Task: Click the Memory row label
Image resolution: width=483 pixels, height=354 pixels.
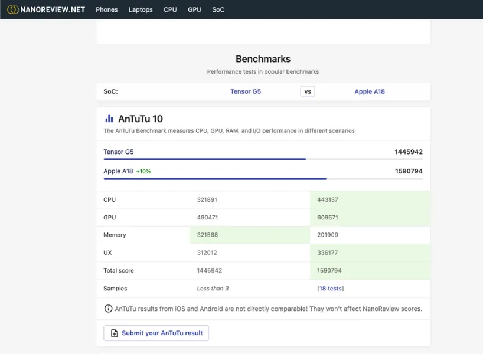Action: click(115, 235)
